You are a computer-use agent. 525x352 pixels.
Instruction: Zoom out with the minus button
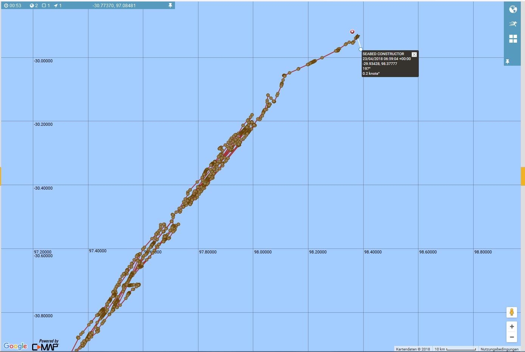tap(512, 337)
